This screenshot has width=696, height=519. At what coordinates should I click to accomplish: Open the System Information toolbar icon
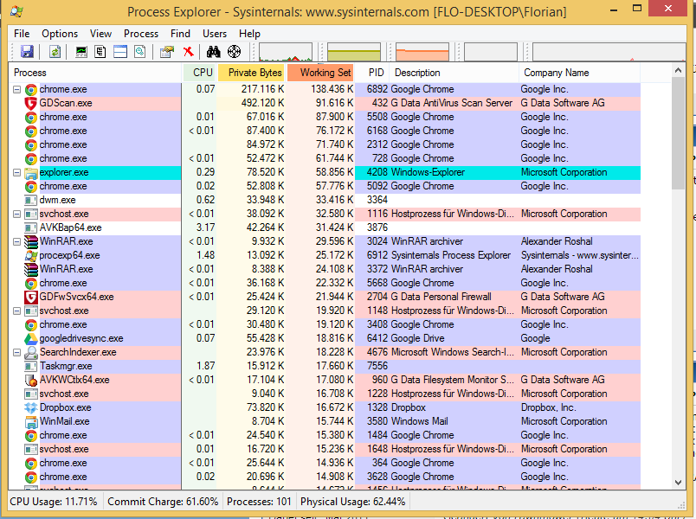(81, 52)
